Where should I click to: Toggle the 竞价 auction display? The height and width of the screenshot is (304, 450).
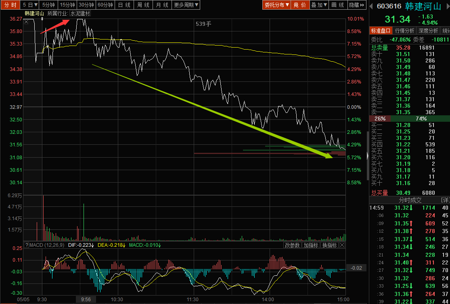pyautogui.click(x=300, y=5)
